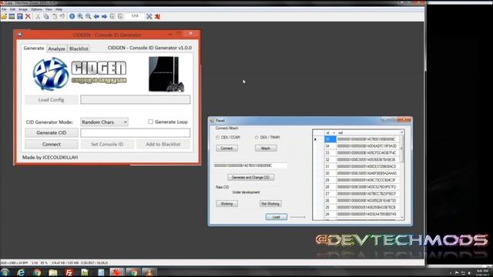
Task: Open the View menu
Action: coord(49,9)
